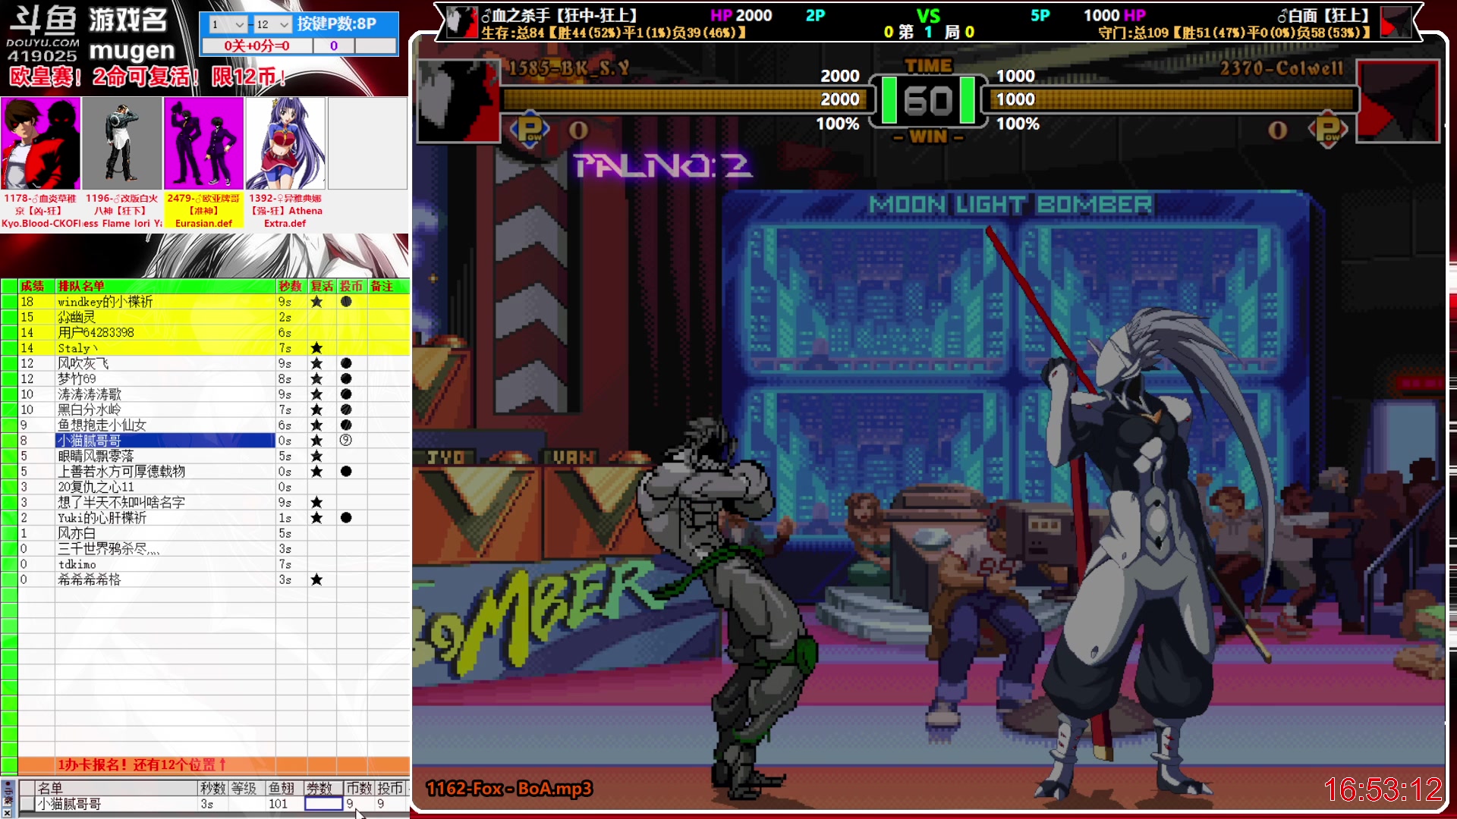Select the Eurasian.def character portrait
The width and height of the screenshot is (1457, 819).
203,143
